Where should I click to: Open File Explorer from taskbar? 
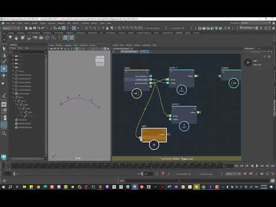coord(24,187)
